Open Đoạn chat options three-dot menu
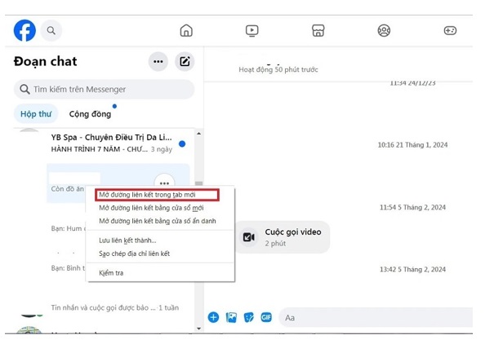494x344 pixels. (158, 61)
